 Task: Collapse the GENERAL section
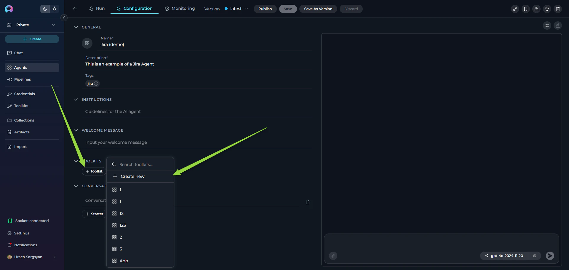pyautogui.click(x=76, y=27)
